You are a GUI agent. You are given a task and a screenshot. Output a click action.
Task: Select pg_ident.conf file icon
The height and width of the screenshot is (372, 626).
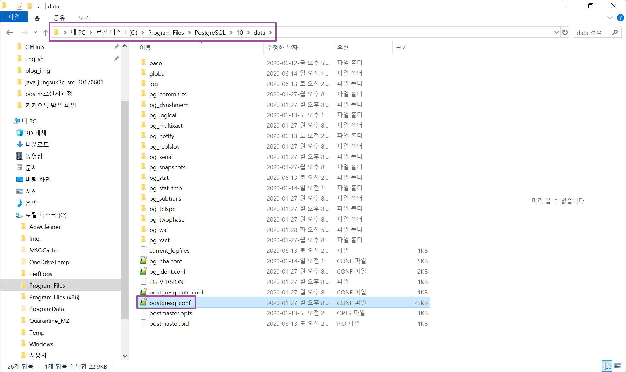(x=143, y=271)
